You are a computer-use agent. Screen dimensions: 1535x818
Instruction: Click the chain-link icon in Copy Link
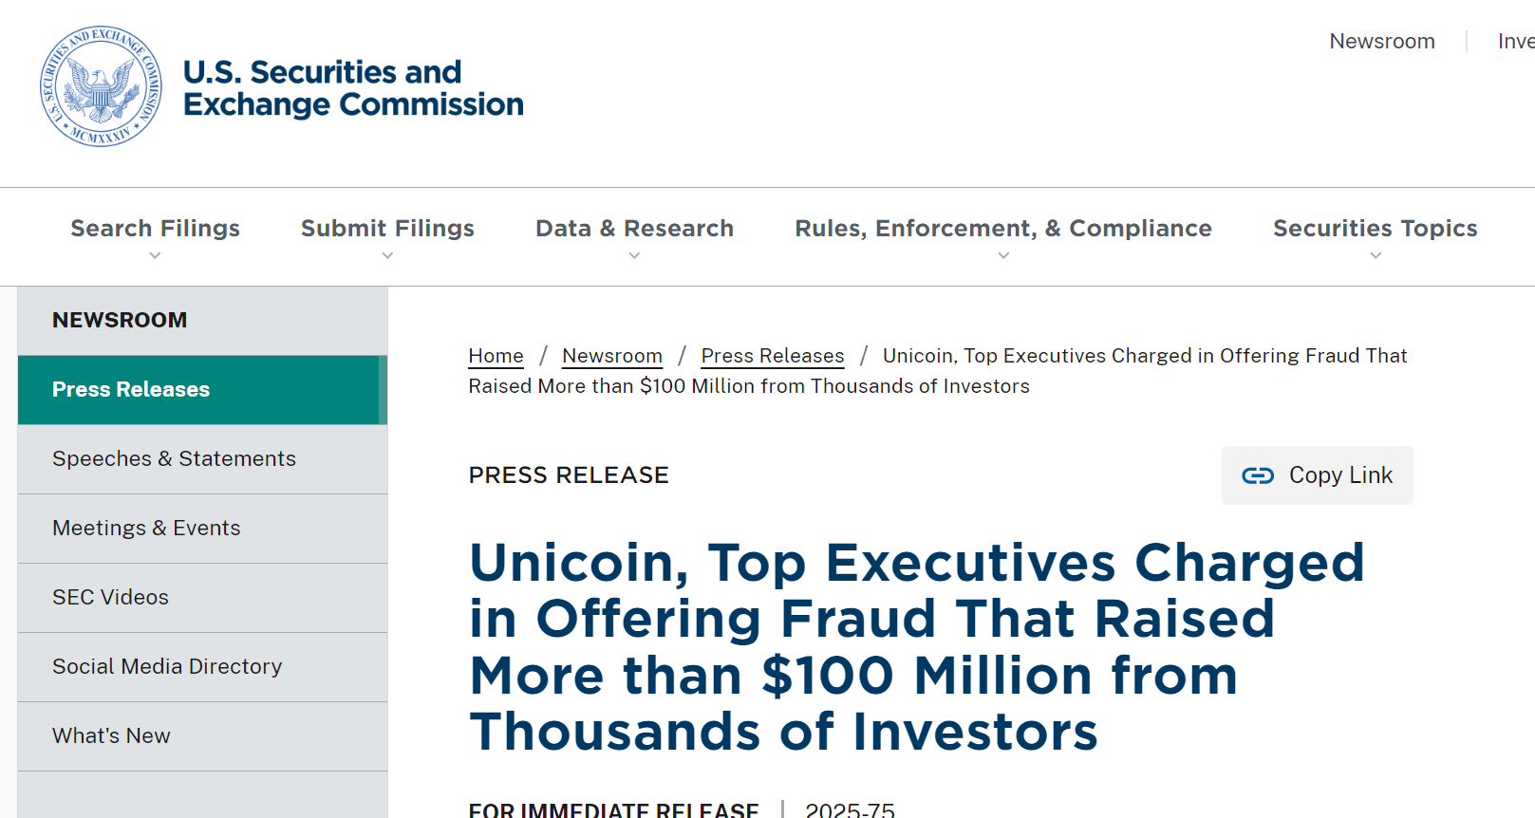tap(1258, 475)
